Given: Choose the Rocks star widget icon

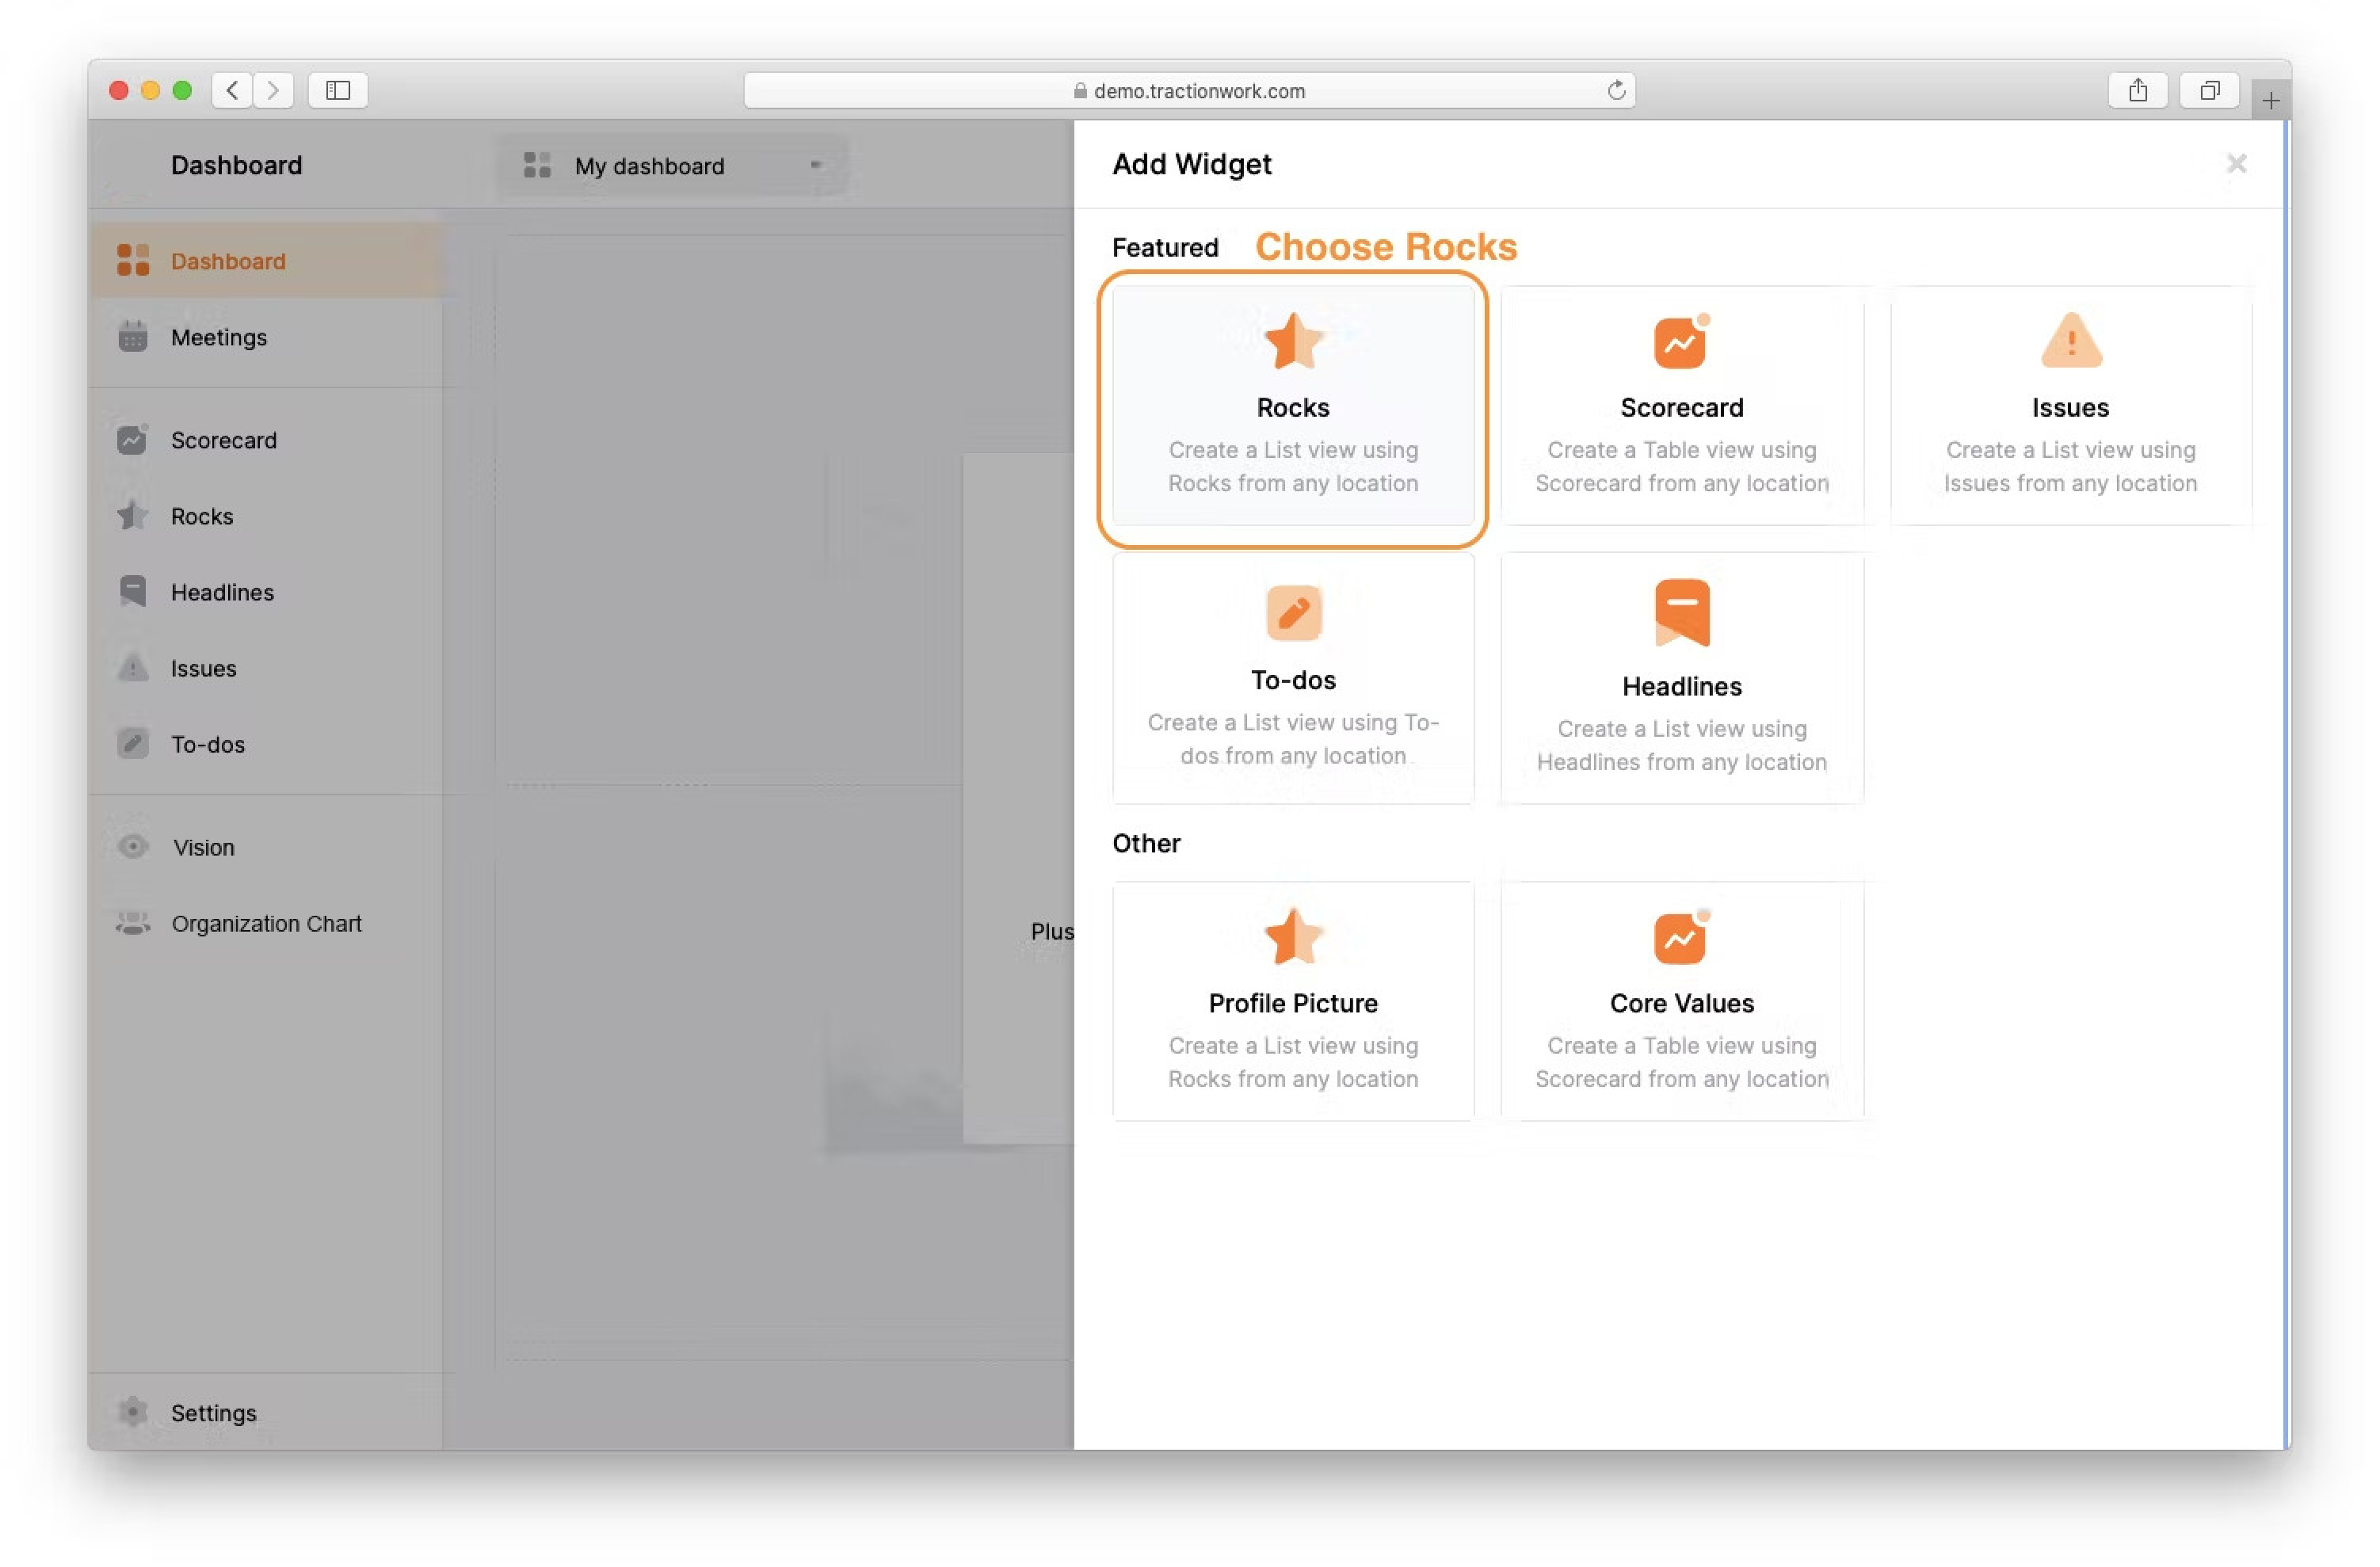Looking at the screenshot, I should 1293,341.
